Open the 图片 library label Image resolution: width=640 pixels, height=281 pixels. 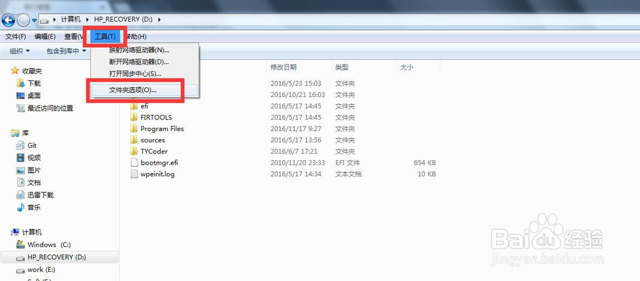[35, 171]
